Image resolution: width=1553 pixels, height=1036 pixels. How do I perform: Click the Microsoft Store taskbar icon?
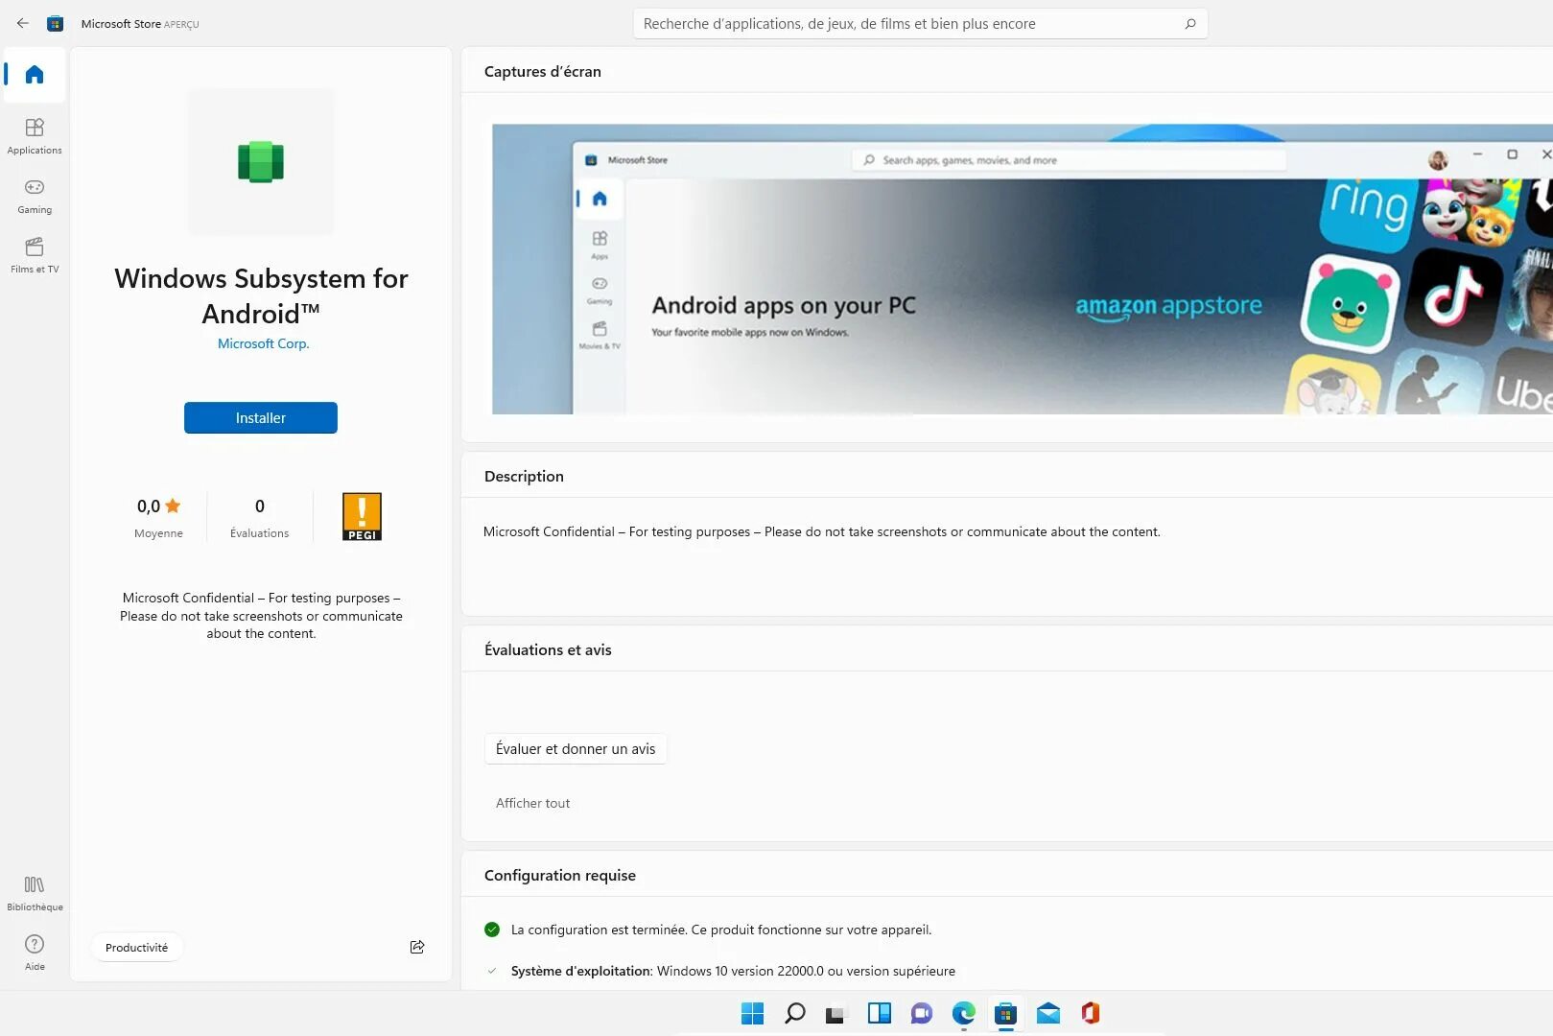point(1006,1013)
